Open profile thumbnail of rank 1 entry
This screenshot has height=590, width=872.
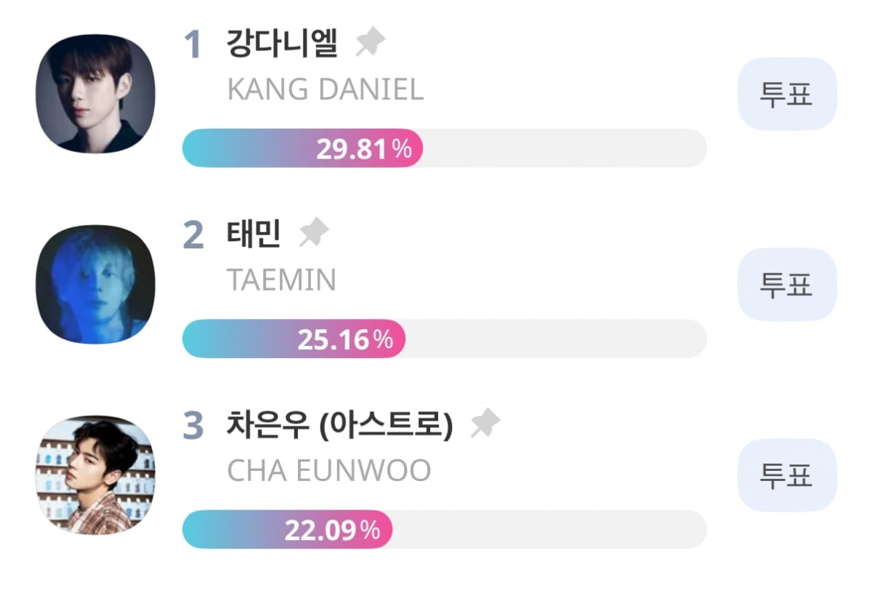tap(95, 94)
